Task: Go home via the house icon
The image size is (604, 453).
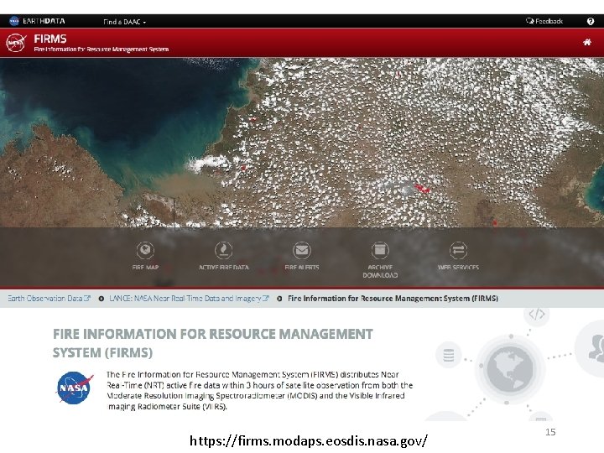Action: tap(587, 42)
